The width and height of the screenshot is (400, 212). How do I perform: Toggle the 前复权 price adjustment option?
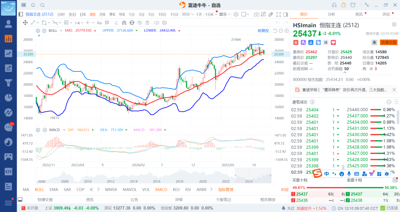click(263, 30)
